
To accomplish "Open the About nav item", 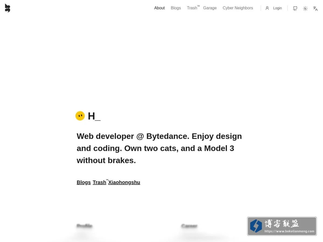I will tap(159, 8).
